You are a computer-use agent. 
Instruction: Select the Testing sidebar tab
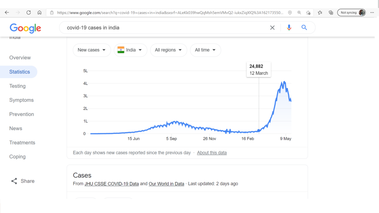17,86
